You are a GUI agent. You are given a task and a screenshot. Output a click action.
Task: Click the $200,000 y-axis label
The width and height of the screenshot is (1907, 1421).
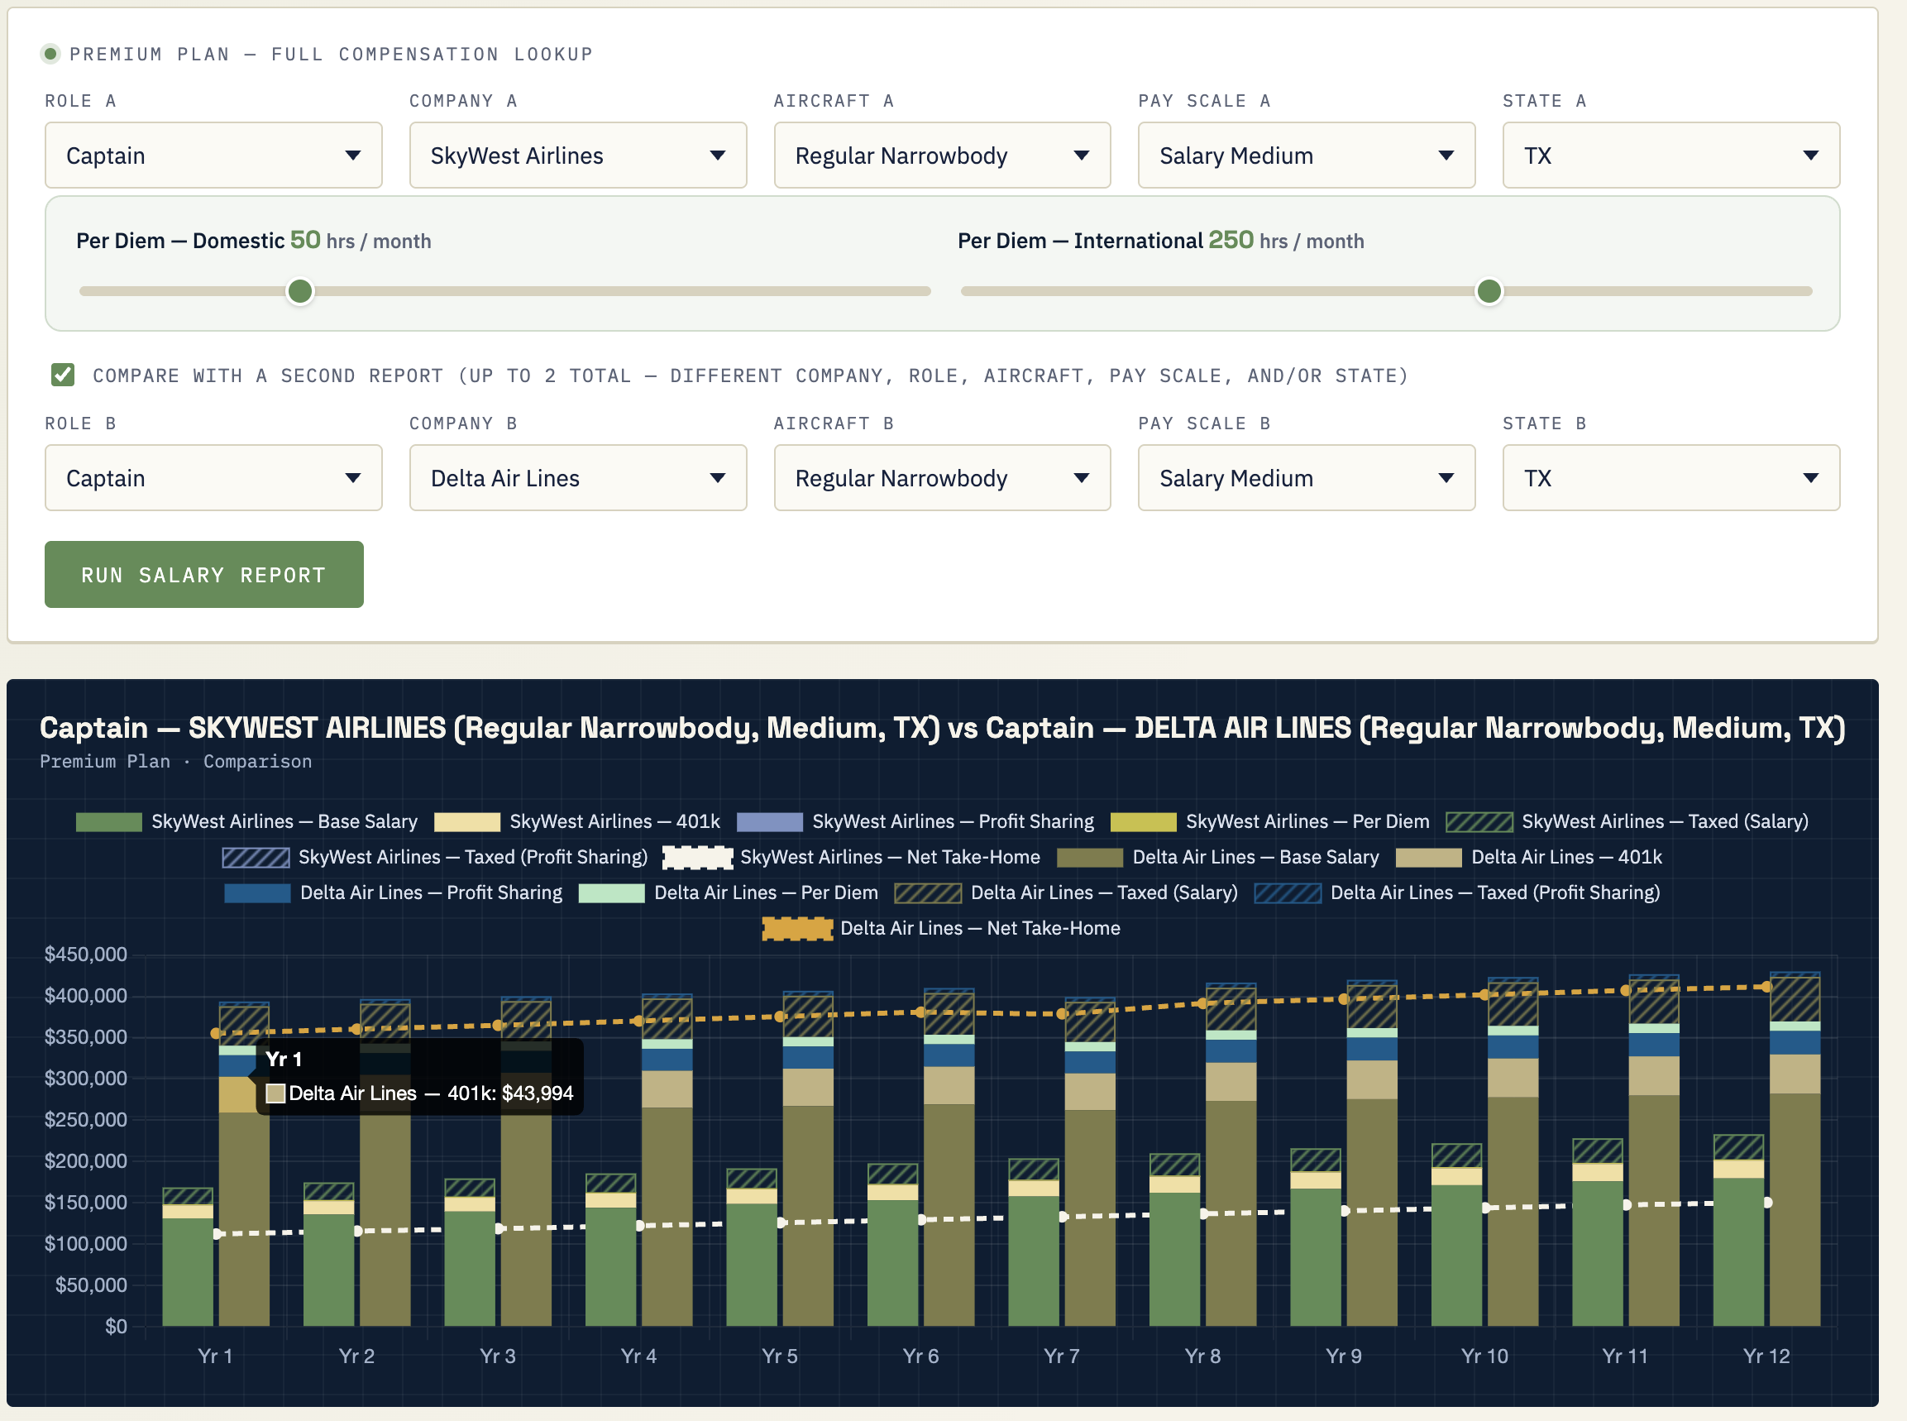pyautogui.click(x=86, y=1160)
